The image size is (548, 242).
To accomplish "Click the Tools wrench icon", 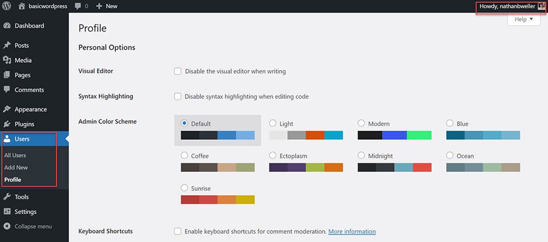I will (x=7, y=197).
